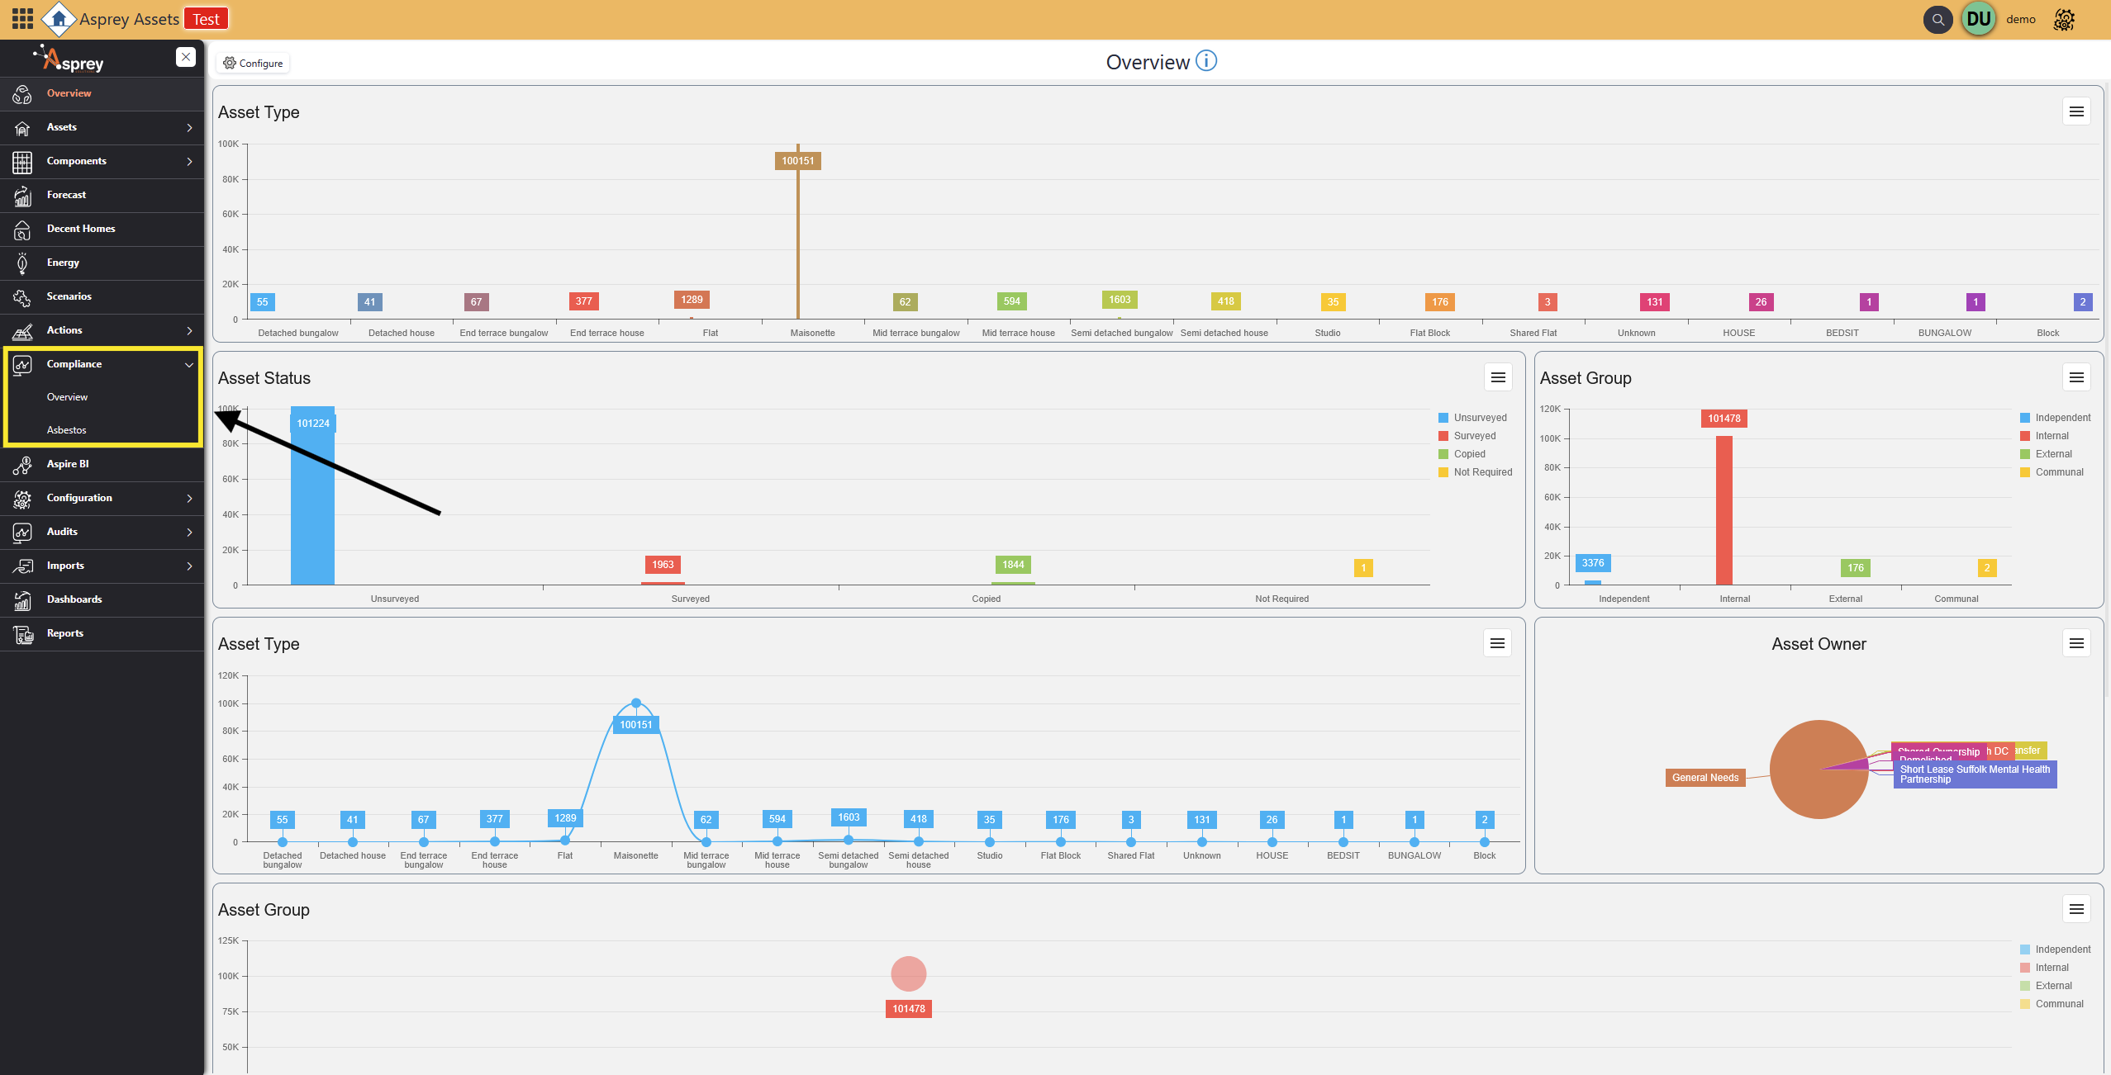Close the sidebar with X button

tap(186, 57)
